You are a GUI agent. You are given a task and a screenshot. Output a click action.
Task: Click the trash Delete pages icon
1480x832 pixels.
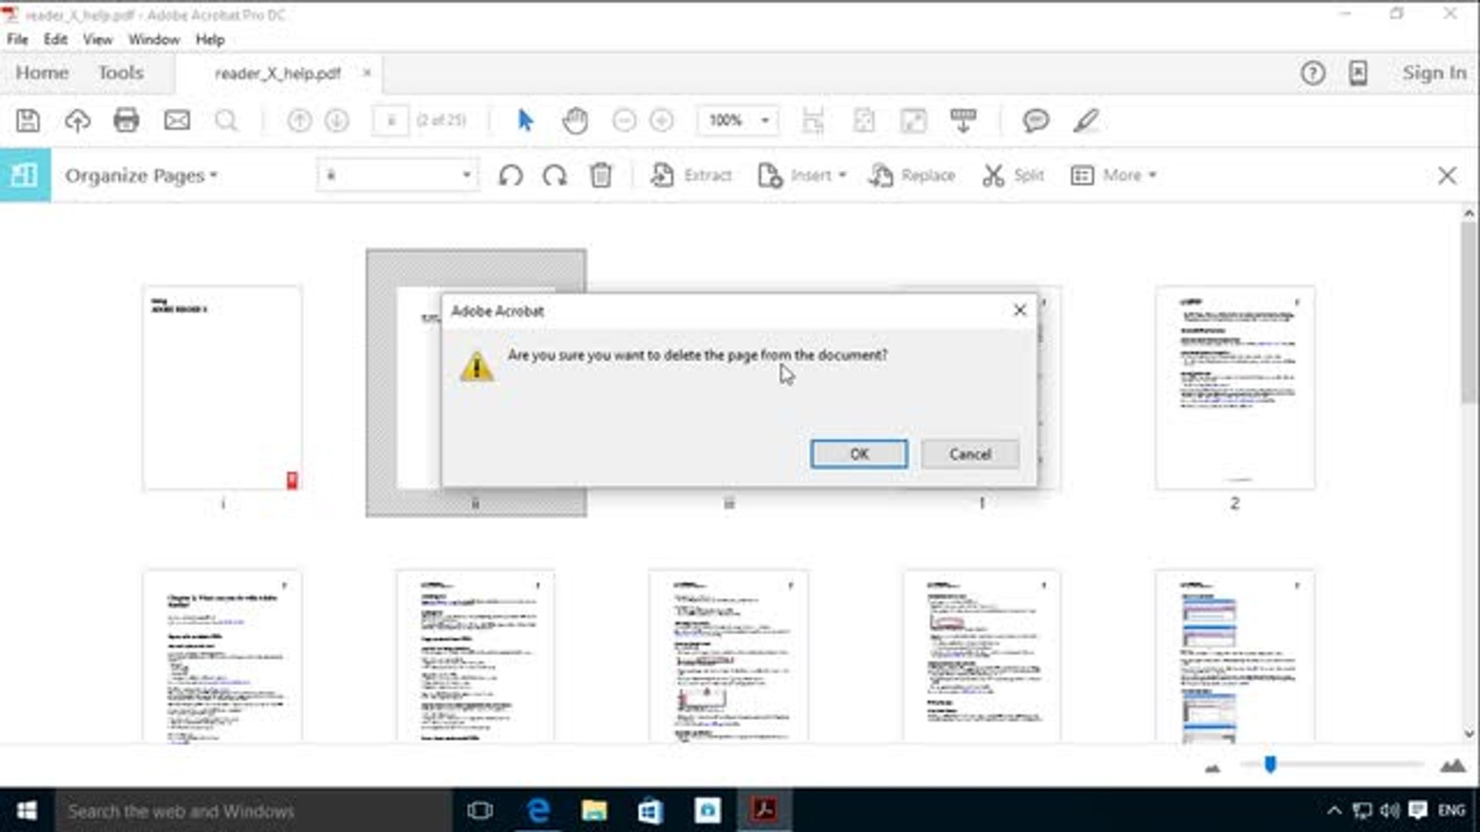[601, 176]
